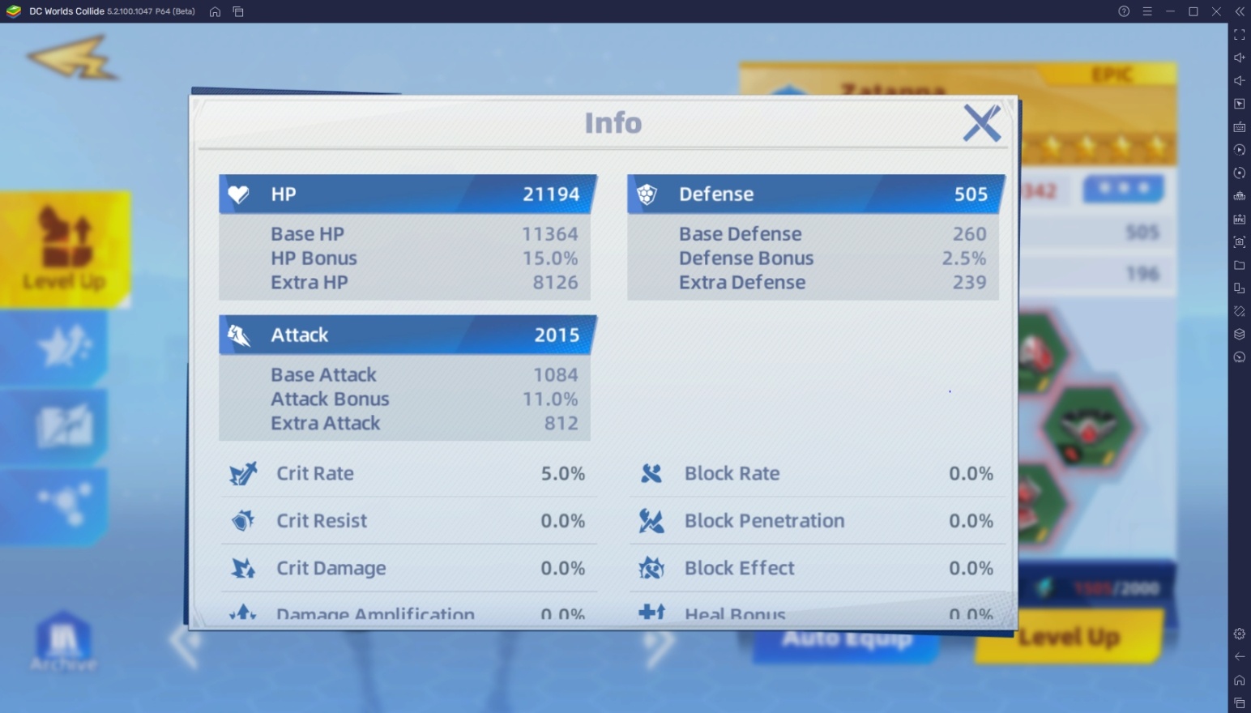Click the Crit Damage icon
The width and height of the screenshot is (1251, 713).
[243, 568]
